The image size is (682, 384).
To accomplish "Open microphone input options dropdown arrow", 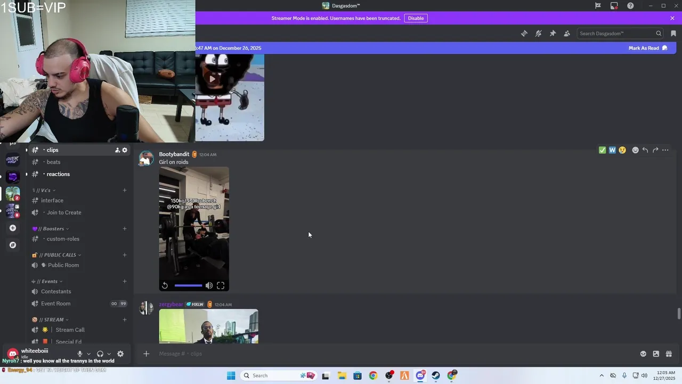I will pyautogui.click(x=88, y=354).
